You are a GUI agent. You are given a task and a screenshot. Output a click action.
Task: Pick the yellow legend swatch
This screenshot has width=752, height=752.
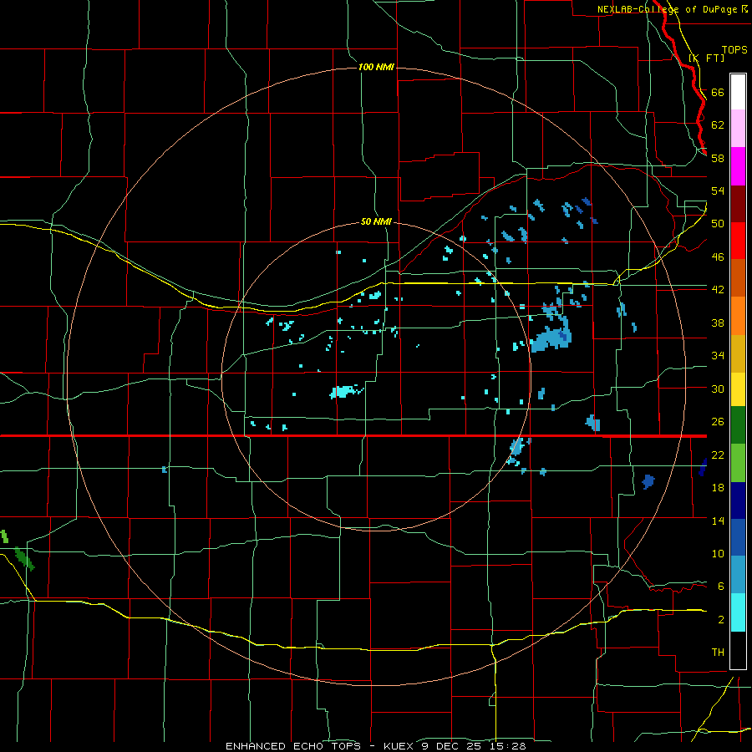[x=738, y=389]
